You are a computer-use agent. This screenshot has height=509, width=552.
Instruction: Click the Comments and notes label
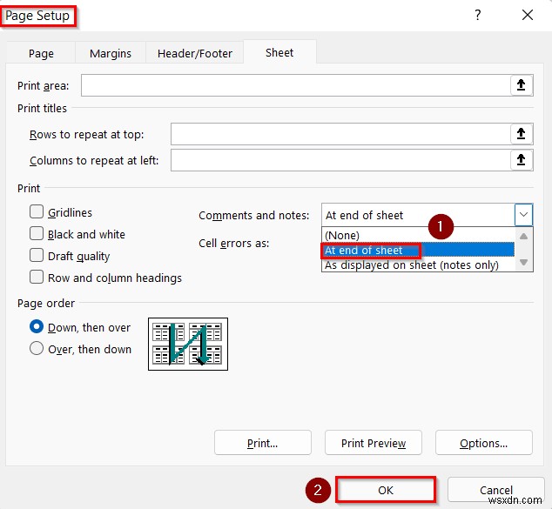pyautogui.click(x=254, y=215)
